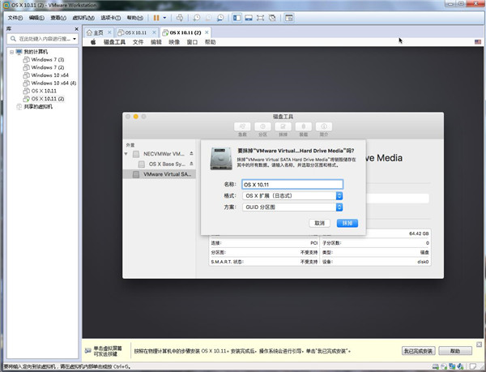Open the VMware 虚拟机 menu

click(83, 18)
